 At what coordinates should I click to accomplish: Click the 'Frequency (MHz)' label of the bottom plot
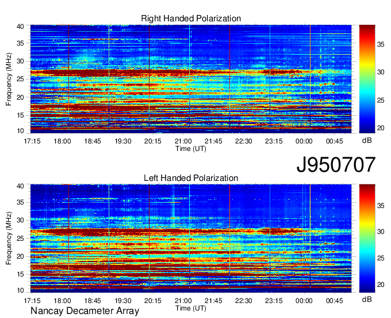(x=9, y=238)
